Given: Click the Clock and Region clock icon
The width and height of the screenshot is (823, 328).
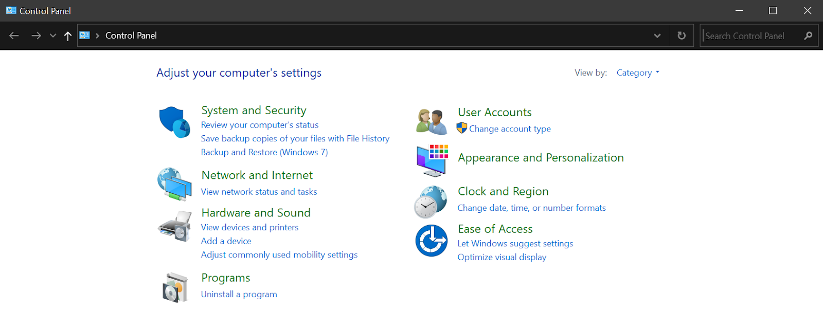Looking at the screenshot, I should (x=431, y=202).
